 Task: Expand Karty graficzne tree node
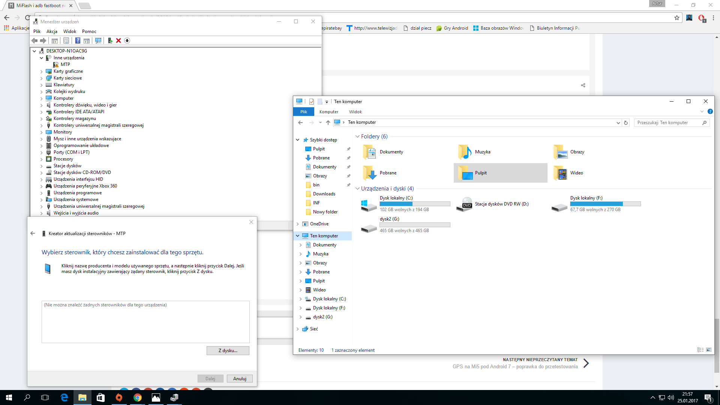[x=42, y=71]
